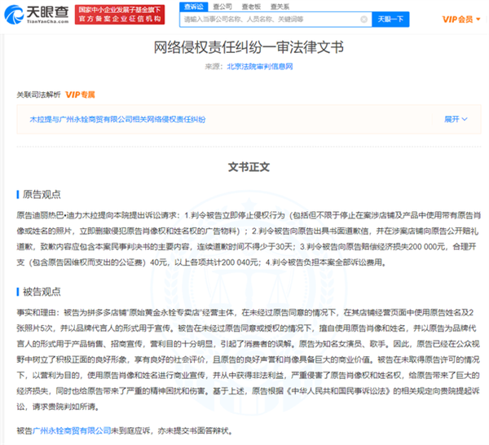Image resolution: width=489 pixels, height=445 pixels.
Task: Open the 查关系 tab
Action: [x=278, y=6]
